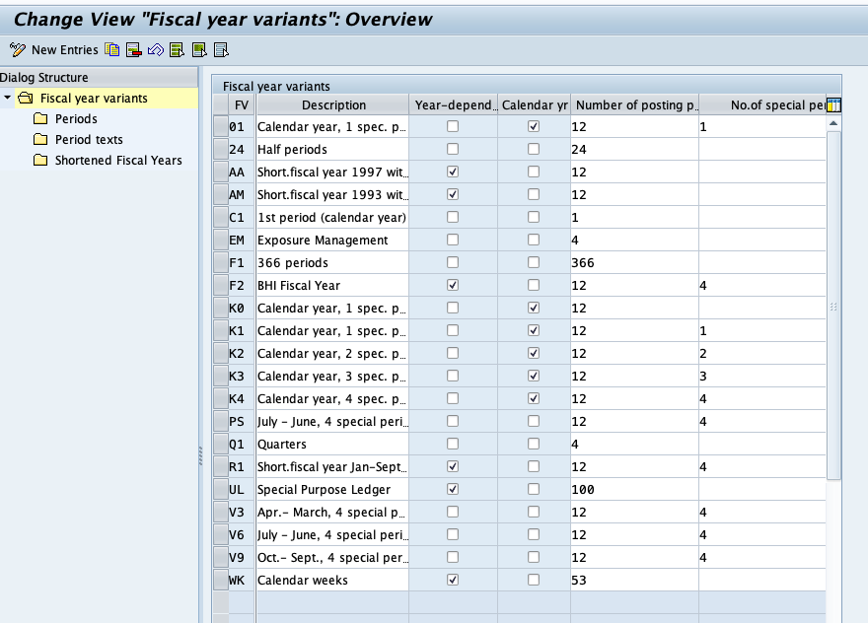Click the Exposure Management description cell
868x623 pixels.
point(332,241)
